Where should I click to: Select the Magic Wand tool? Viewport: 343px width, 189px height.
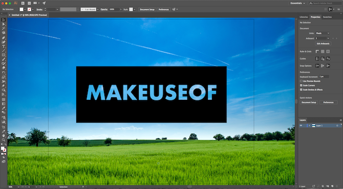click(x=4, y=28)
